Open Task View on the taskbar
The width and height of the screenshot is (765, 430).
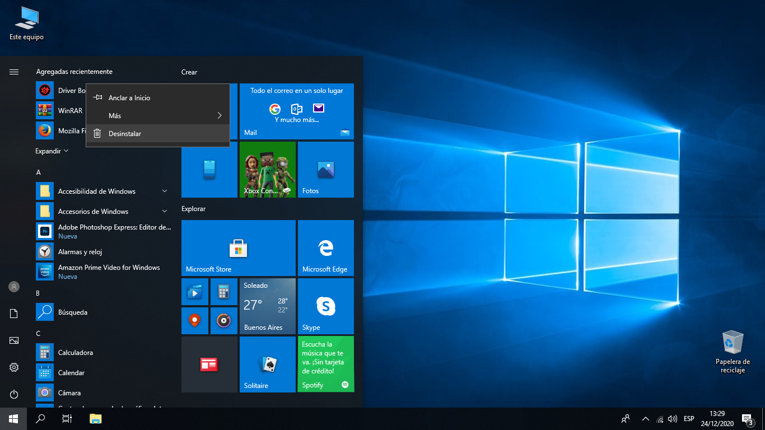click(x=67, y=419)
